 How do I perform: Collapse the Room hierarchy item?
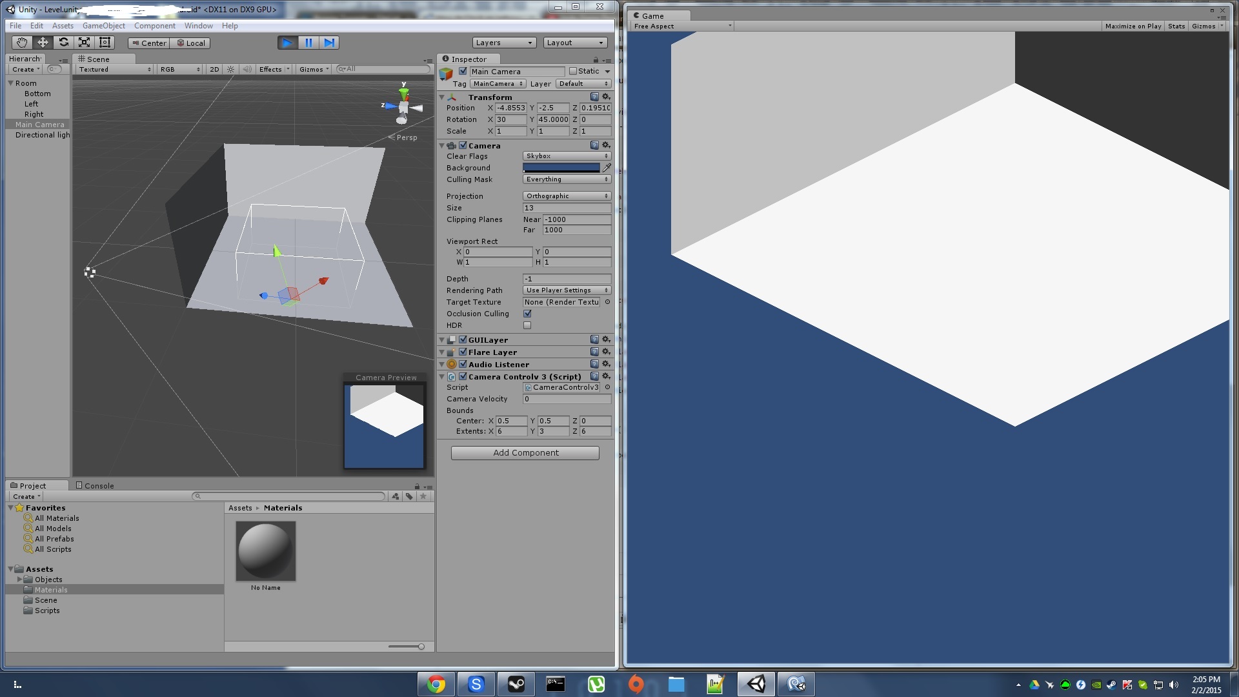point(11,83)
